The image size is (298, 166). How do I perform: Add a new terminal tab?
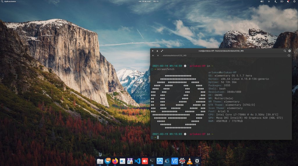coord(153,55)
